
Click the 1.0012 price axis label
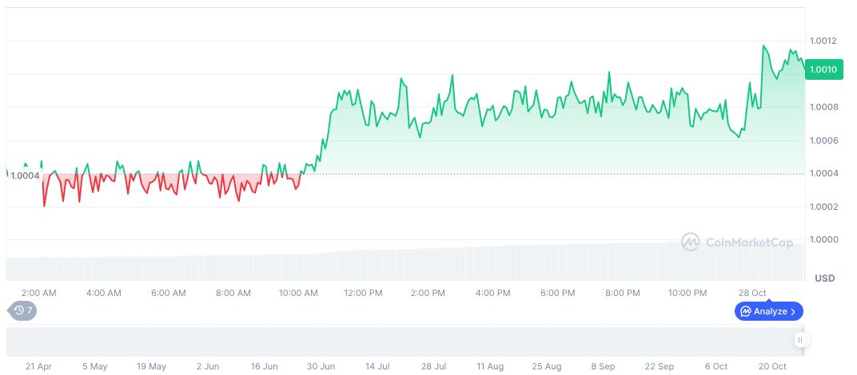(x=823, y=41)
